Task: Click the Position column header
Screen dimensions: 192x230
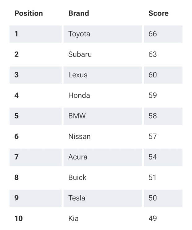Action: point(28,13)
